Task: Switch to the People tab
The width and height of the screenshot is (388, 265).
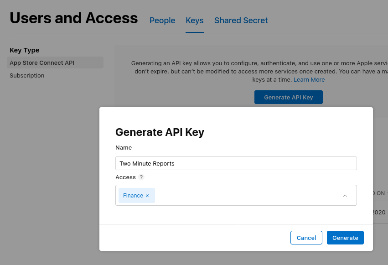Action: [x=162, y=20]
